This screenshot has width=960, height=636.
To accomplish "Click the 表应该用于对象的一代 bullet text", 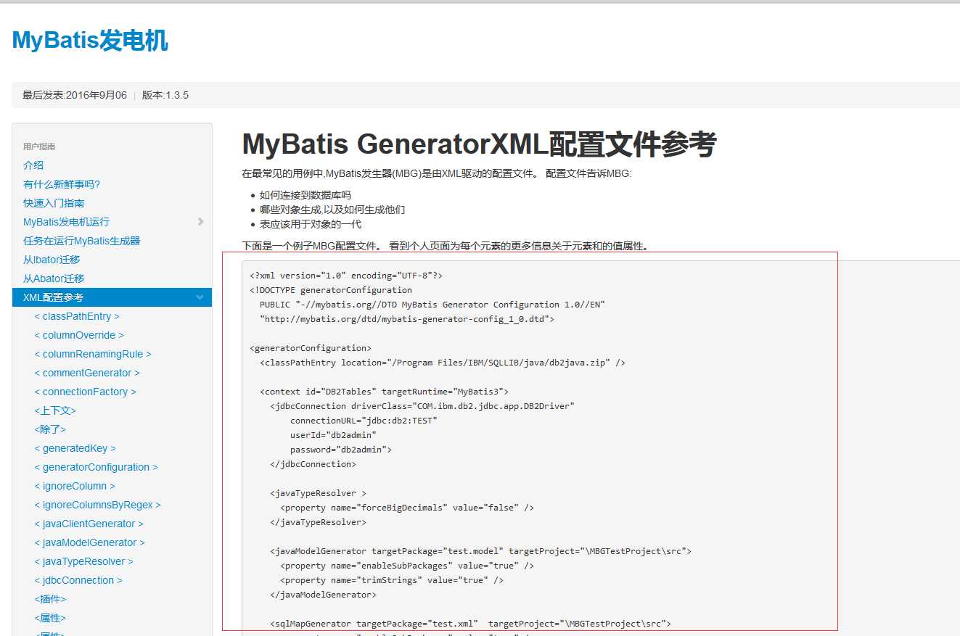I will pyautogui.click(x=310, y=224).
